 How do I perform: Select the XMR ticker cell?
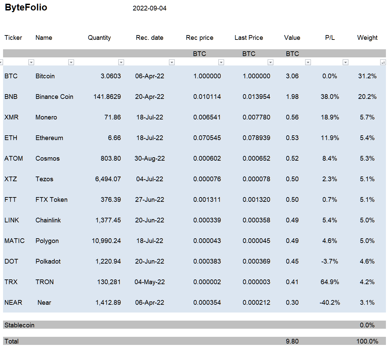(x=11, y=117)
